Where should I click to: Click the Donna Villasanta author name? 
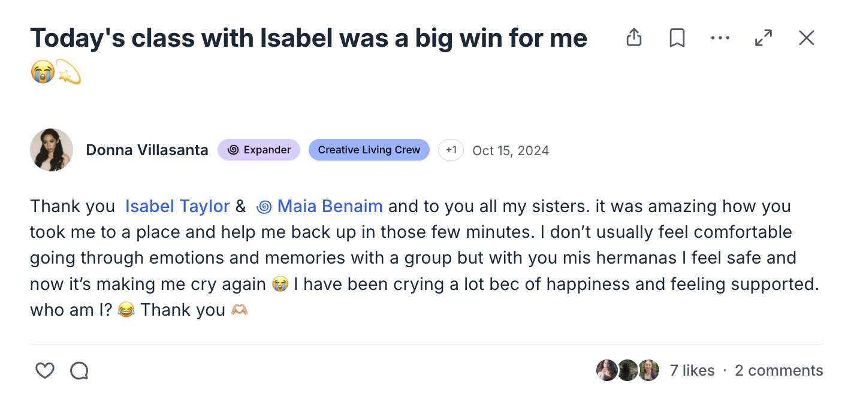(x=147, y=150)
